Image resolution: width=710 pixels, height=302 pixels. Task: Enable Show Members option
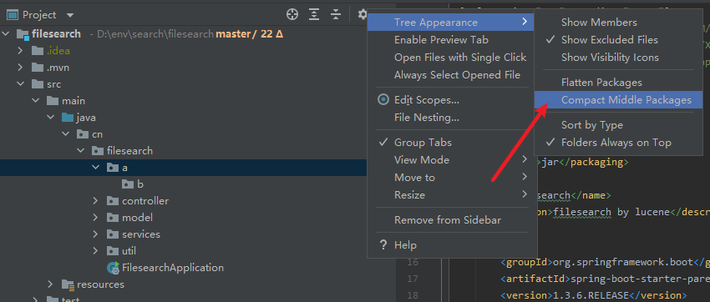[x=618, y=23]
